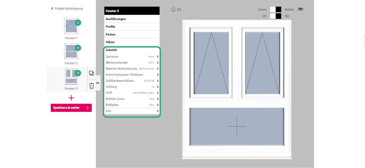Screen dimensions: 365x168
Task: Open the Profile section
Action: point(132,26)
